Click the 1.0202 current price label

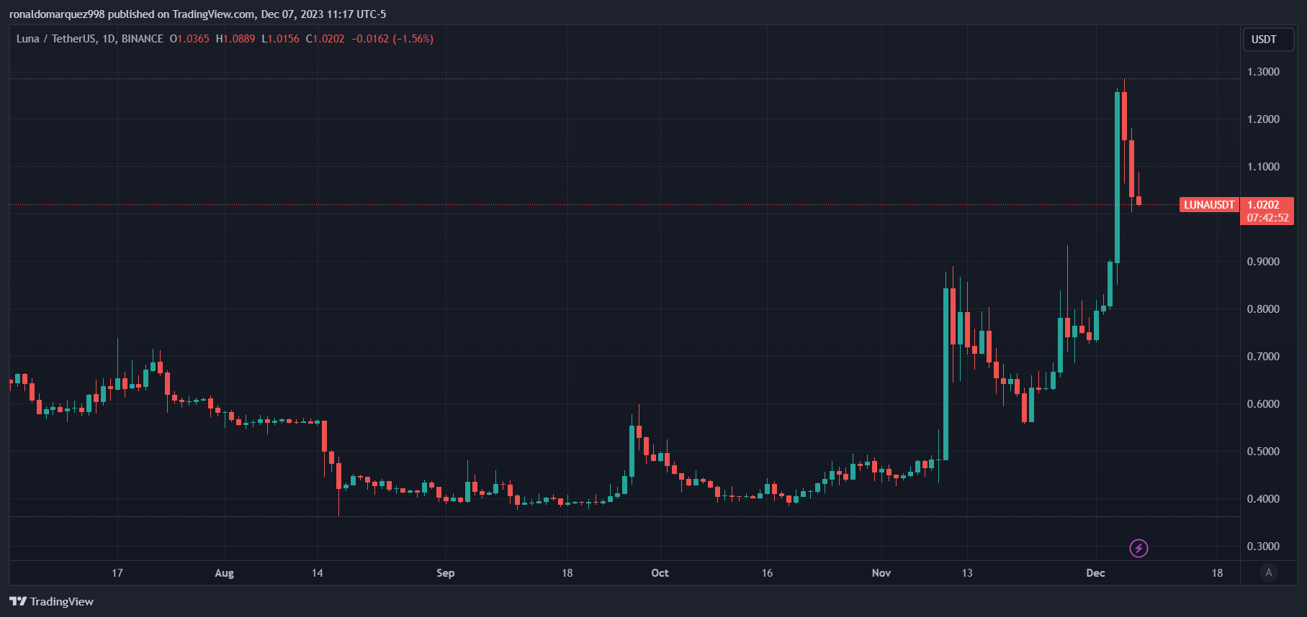[1264, 205]
